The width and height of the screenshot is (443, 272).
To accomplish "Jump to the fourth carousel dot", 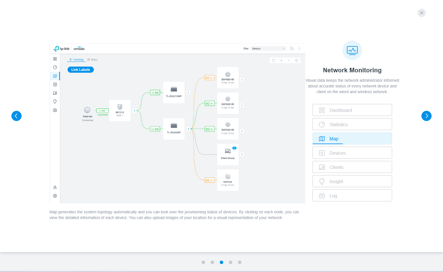I will point(231,262).
